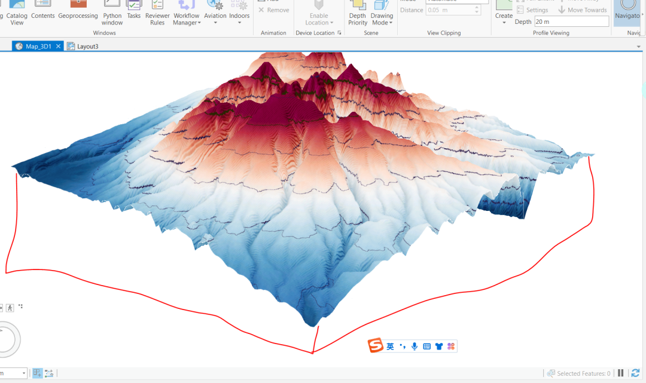Toggle the grid constraints icon in status bar
This screenshot has height=383, width=646.
point(49,373)
